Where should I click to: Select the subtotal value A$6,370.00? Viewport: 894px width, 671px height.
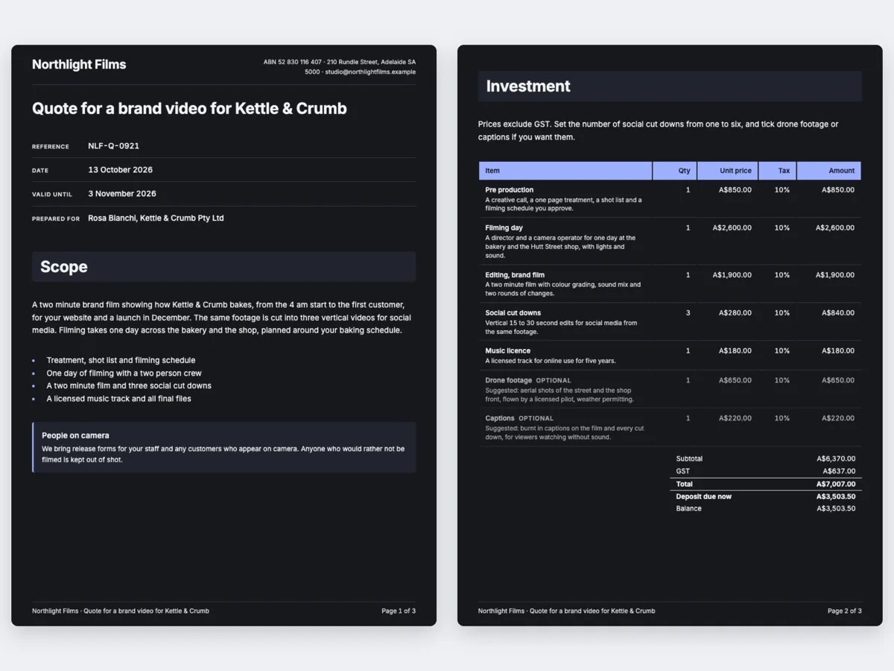(x=836, y=459)
